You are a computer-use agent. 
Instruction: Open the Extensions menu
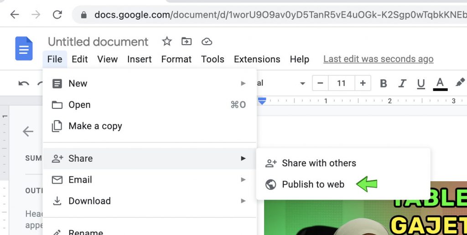click(257, 59)
